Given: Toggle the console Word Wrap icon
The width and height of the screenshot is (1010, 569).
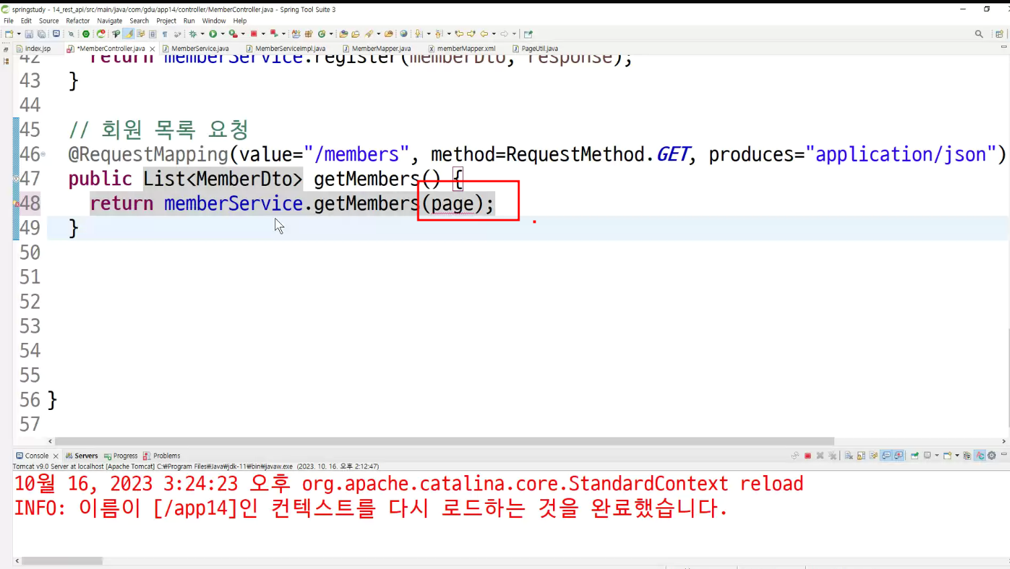Looking at the screenshot, I should [874, 456].
